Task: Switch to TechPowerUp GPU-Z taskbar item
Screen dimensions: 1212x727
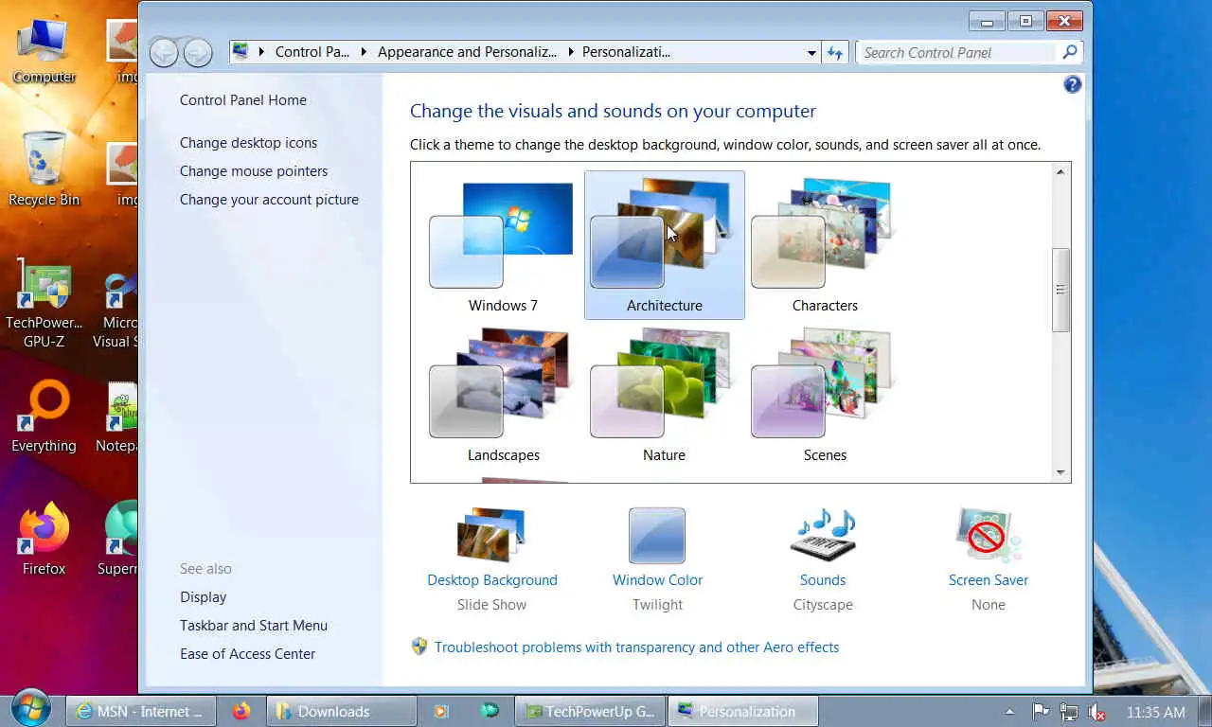Action: 590,711
